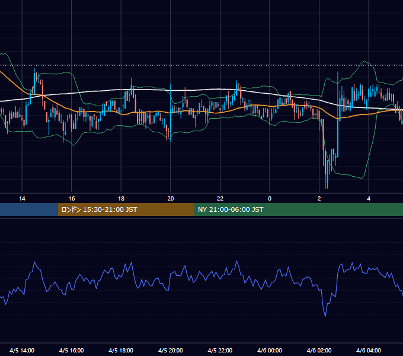Click the 4/6 04:00 label on oscillator axis

click(369, 350)
